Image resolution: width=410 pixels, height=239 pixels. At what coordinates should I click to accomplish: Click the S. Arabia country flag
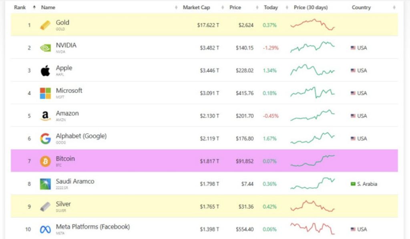click(353, 184)
